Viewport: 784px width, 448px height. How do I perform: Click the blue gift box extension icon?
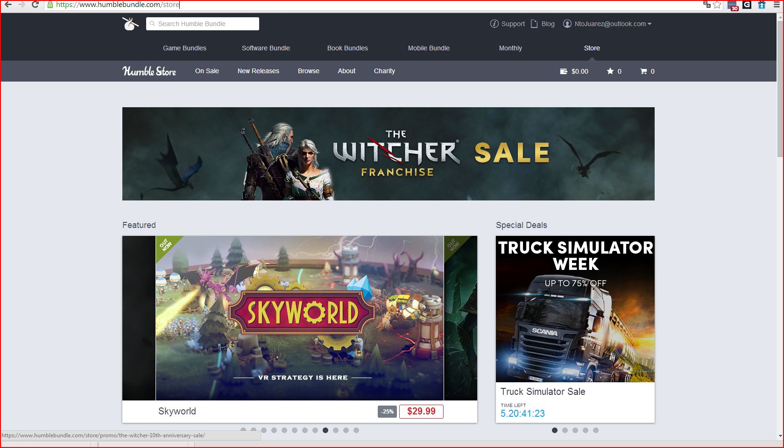click(762, 5)
